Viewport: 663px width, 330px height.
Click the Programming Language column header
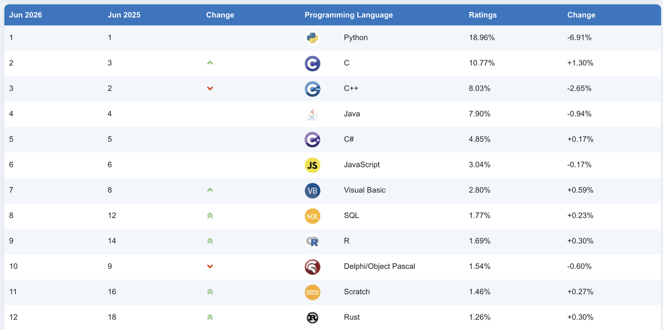pos(349,15)
